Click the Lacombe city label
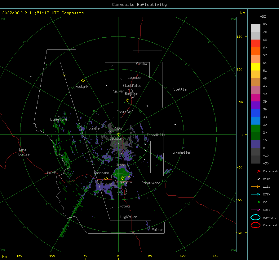Screen dimensions: 279x260 coord(134,78)
